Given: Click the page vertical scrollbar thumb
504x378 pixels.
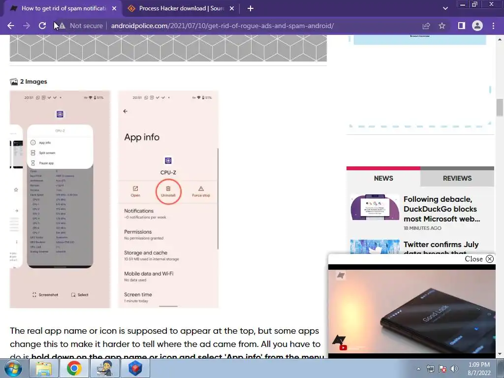Looking at the screenshot, I should point(500,108).
